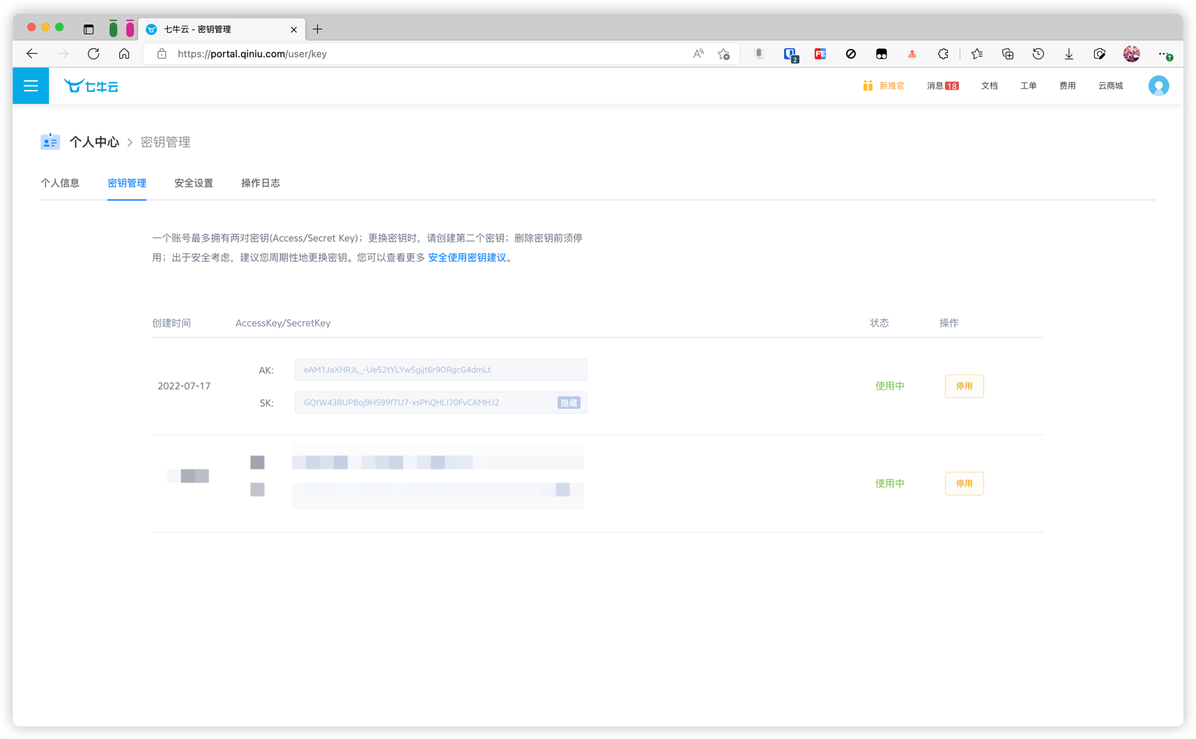Open 消息 notifications with 18 badge
1196x739 pixels.
point(942,86)
